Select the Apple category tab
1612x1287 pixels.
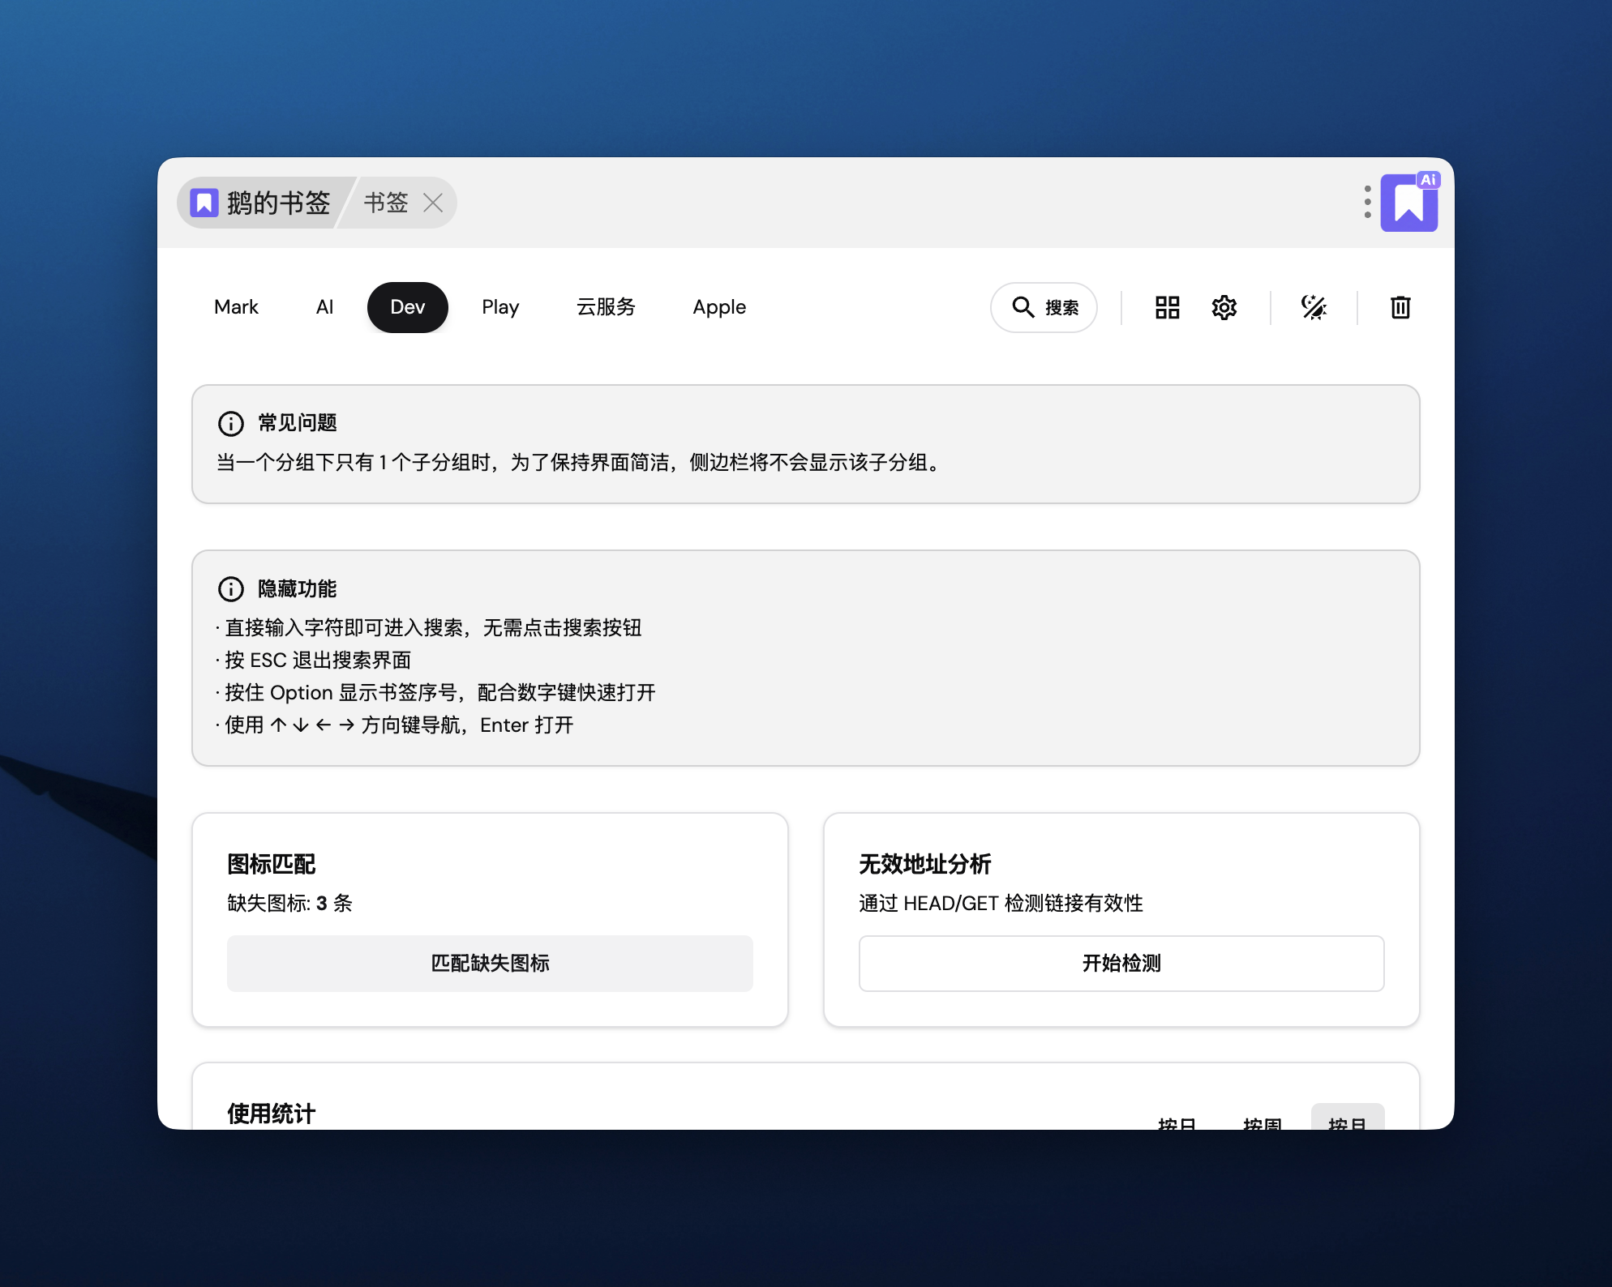718,307
